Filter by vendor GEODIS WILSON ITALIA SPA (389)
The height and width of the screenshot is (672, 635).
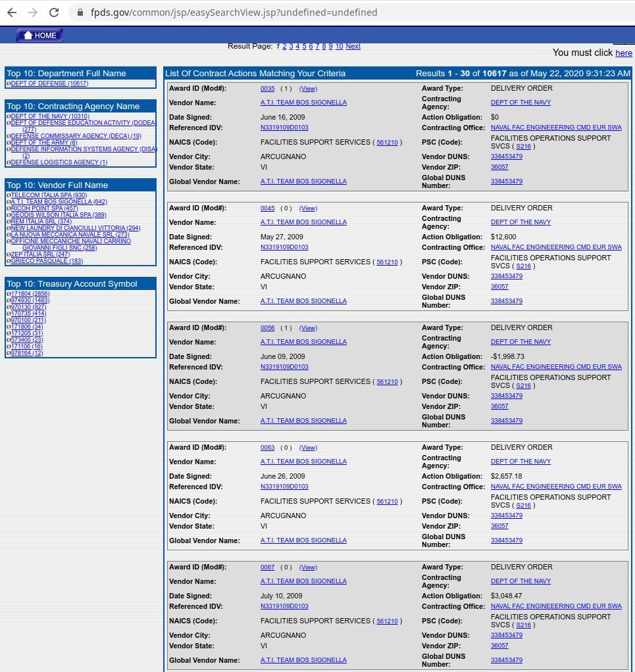pyautogui.click(x=59, y=215)
